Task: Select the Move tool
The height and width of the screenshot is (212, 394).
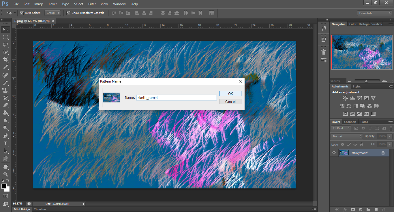Action: click(x=5, y=29)
